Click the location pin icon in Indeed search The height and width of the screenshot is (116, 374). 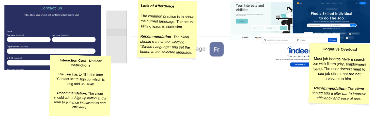click(x=298, y=40)
